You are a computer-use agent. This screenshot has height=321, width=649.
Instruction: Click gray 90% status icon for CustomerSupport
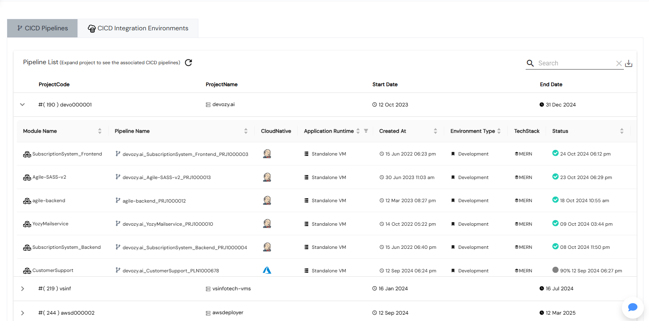click(x=555, y=270)
